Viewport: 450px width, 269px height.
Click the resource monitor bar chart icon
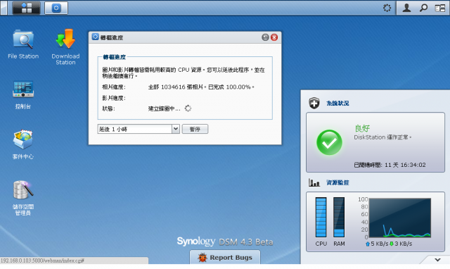pyautogui.click(x=314, y=182)
